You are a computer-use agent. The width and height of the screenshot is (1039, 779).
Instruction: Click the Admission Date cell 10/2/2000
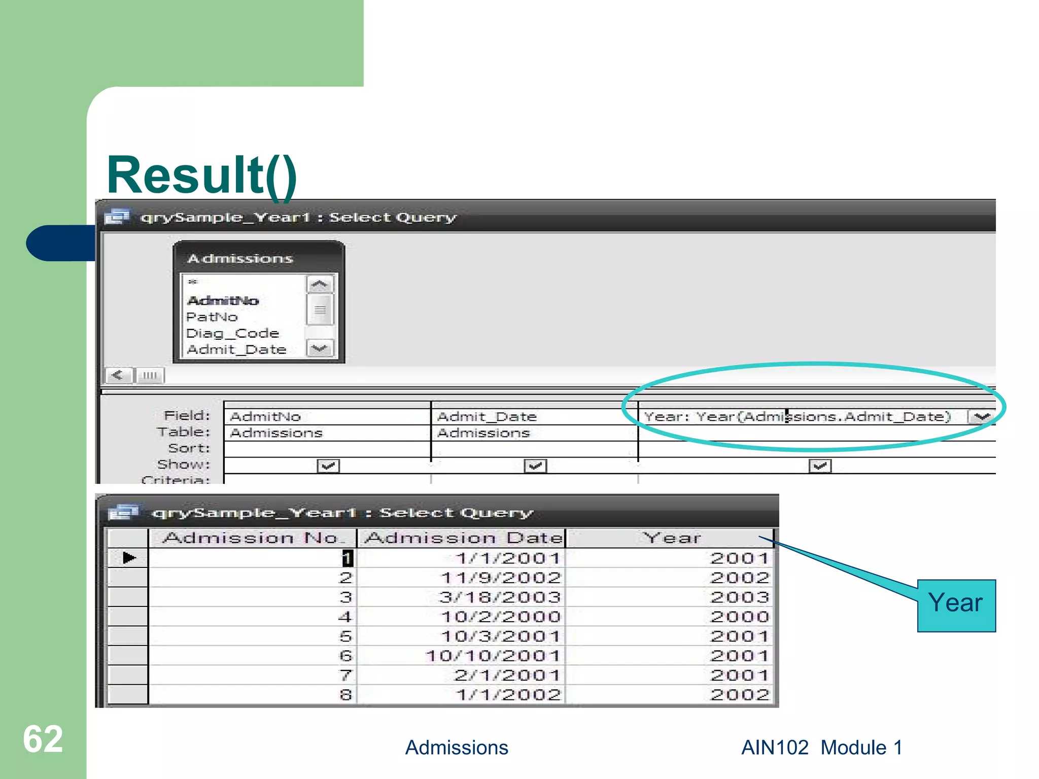click(x=461, y=617)
